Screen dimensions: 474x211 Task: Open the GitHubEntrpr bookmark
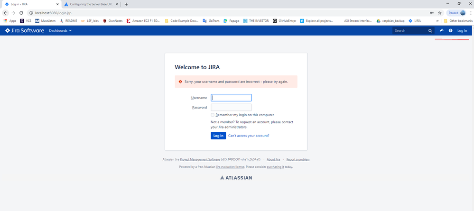pyautogui.click(x=285, y=21)
